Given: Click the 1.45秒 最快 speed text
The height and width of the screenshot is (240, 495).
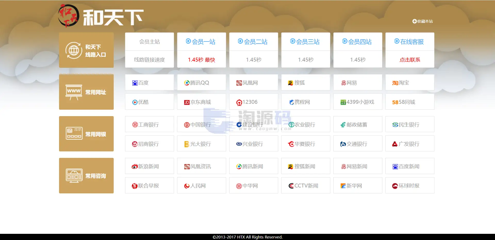Looking at the screenshot, I should pyautogui.click(x=201, y=60).
